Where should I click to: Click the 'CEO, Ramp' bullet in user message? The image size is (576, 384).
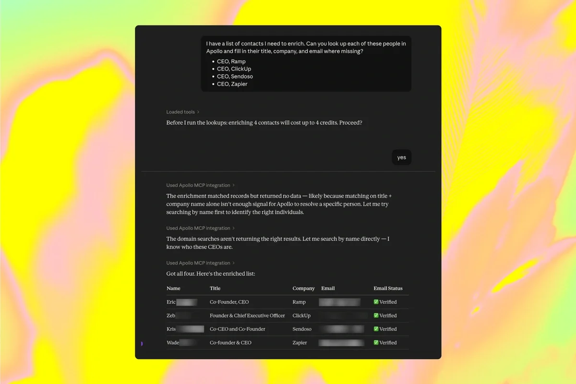click(231, 61)
